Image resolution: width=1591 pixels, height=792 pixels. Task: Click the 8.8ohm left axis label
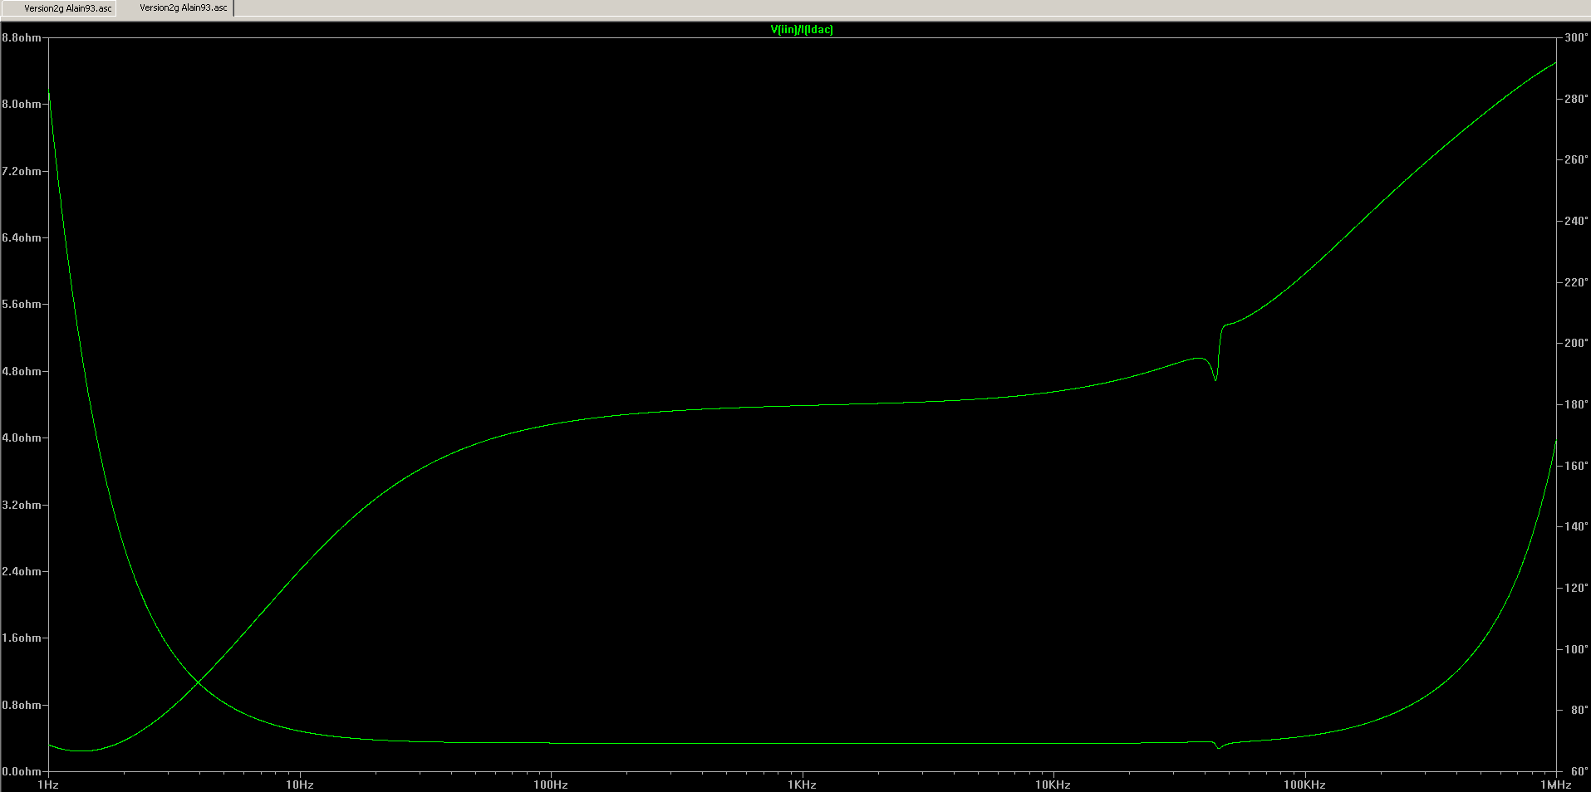[21, 38]
